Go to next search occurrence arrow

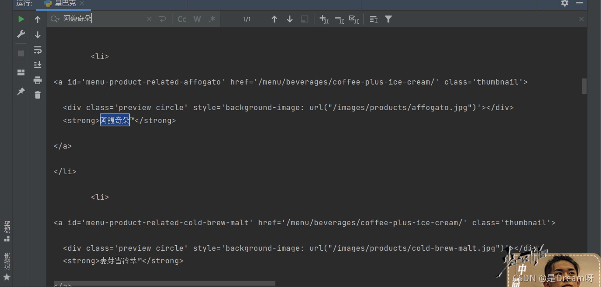tap(290, 19)
